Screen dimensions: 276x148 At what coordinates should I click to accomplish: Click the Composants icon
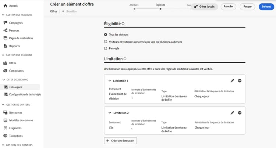[6, 71]
